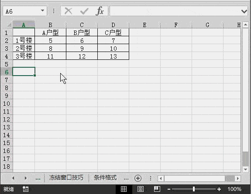
Task: Click the macro recording icon in status bar
Action: click(25, 189)
